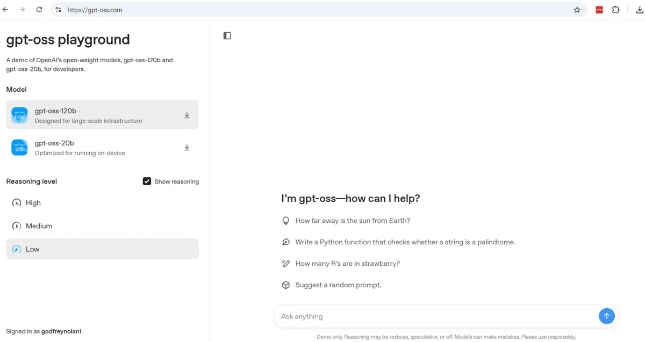Toggle the Show reasoning checkbox
The width and height of the screenshot is (645, 342).
tap(147, 181)
